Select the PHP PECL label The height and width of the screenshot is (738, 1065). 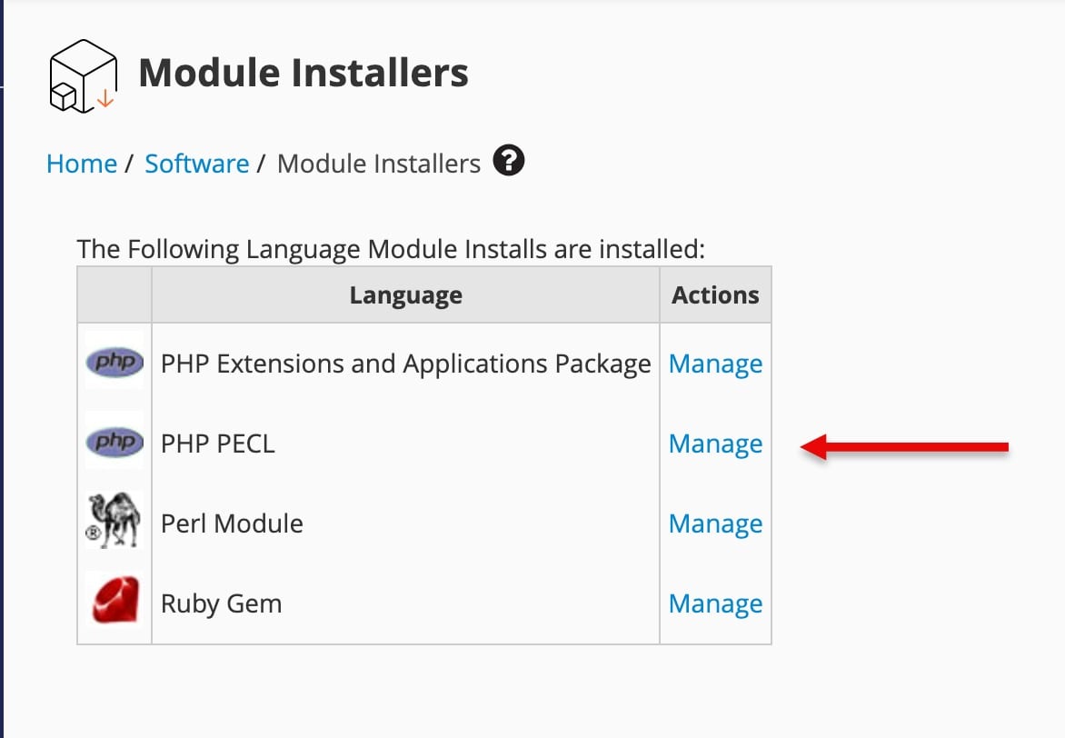point(217,444)
